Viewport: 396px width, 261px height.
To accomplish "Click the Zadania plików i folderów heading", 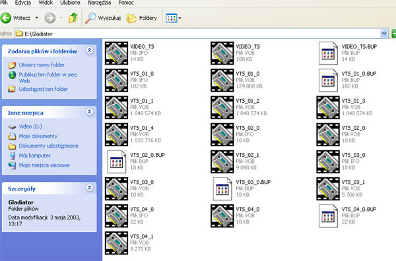I will click(x=42, y=51).
